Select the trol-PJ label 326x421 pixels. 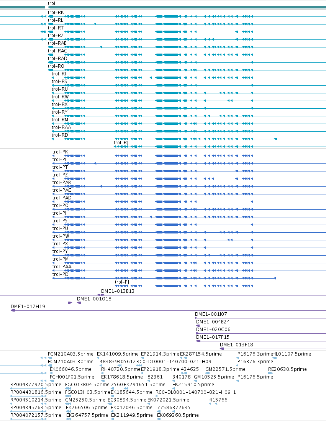[122, 282]
